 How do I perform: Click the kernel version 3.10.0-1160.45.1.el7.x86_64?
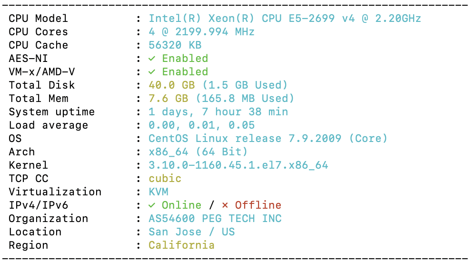pos(238,165)
